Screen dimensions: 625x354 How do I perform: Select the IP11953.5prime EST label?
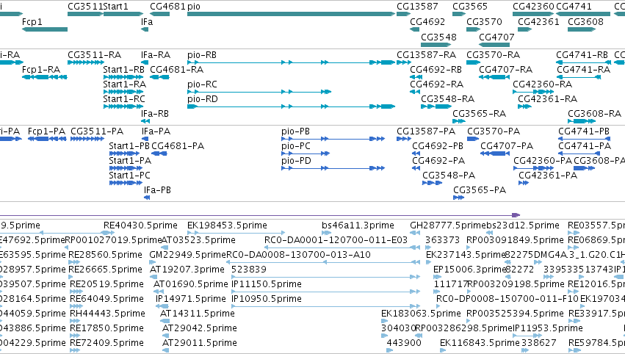[x=548, y=328]
